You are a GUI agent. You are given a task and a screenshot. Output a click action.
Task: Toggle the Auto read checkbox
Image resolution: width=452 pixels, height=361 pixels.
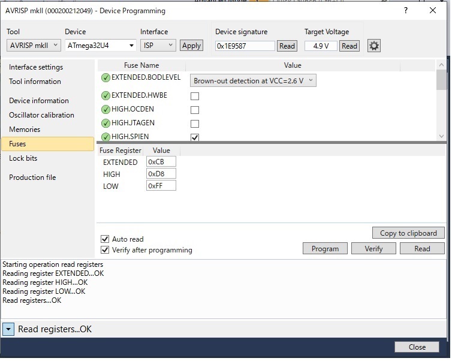point(105,239)
